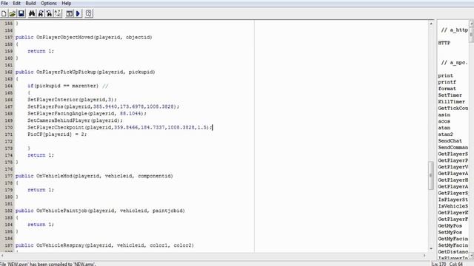Select 'SetMyPos' in the function list

(450, 233)
